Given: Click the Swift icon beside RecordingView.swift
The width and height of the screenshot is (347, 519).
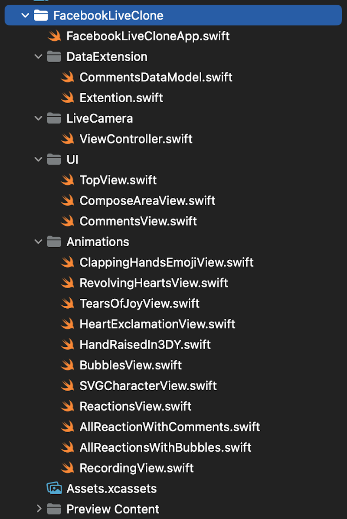Looking at the screenshot, I should (x=67, y=468).
